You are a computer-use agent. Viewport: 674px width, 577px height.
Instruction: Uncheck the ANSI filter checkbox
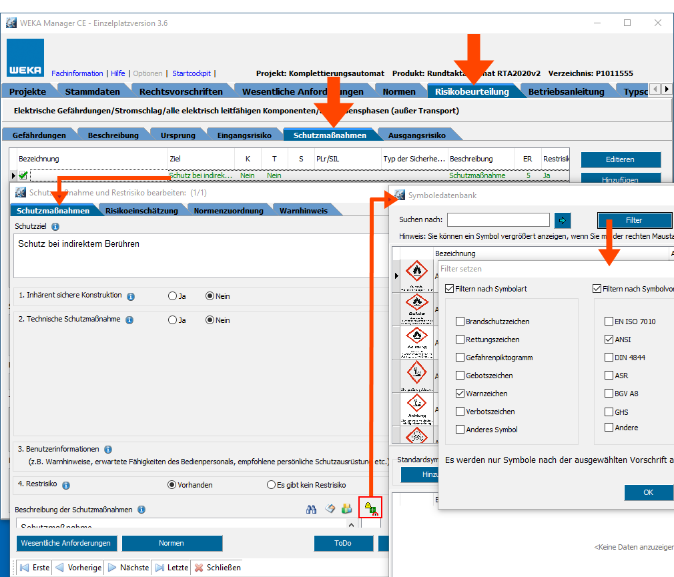pos(609,340)
